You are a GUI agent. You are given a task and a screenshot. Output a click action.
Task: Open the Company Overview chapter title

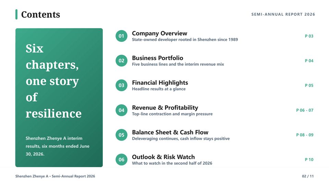click(159, 33)
